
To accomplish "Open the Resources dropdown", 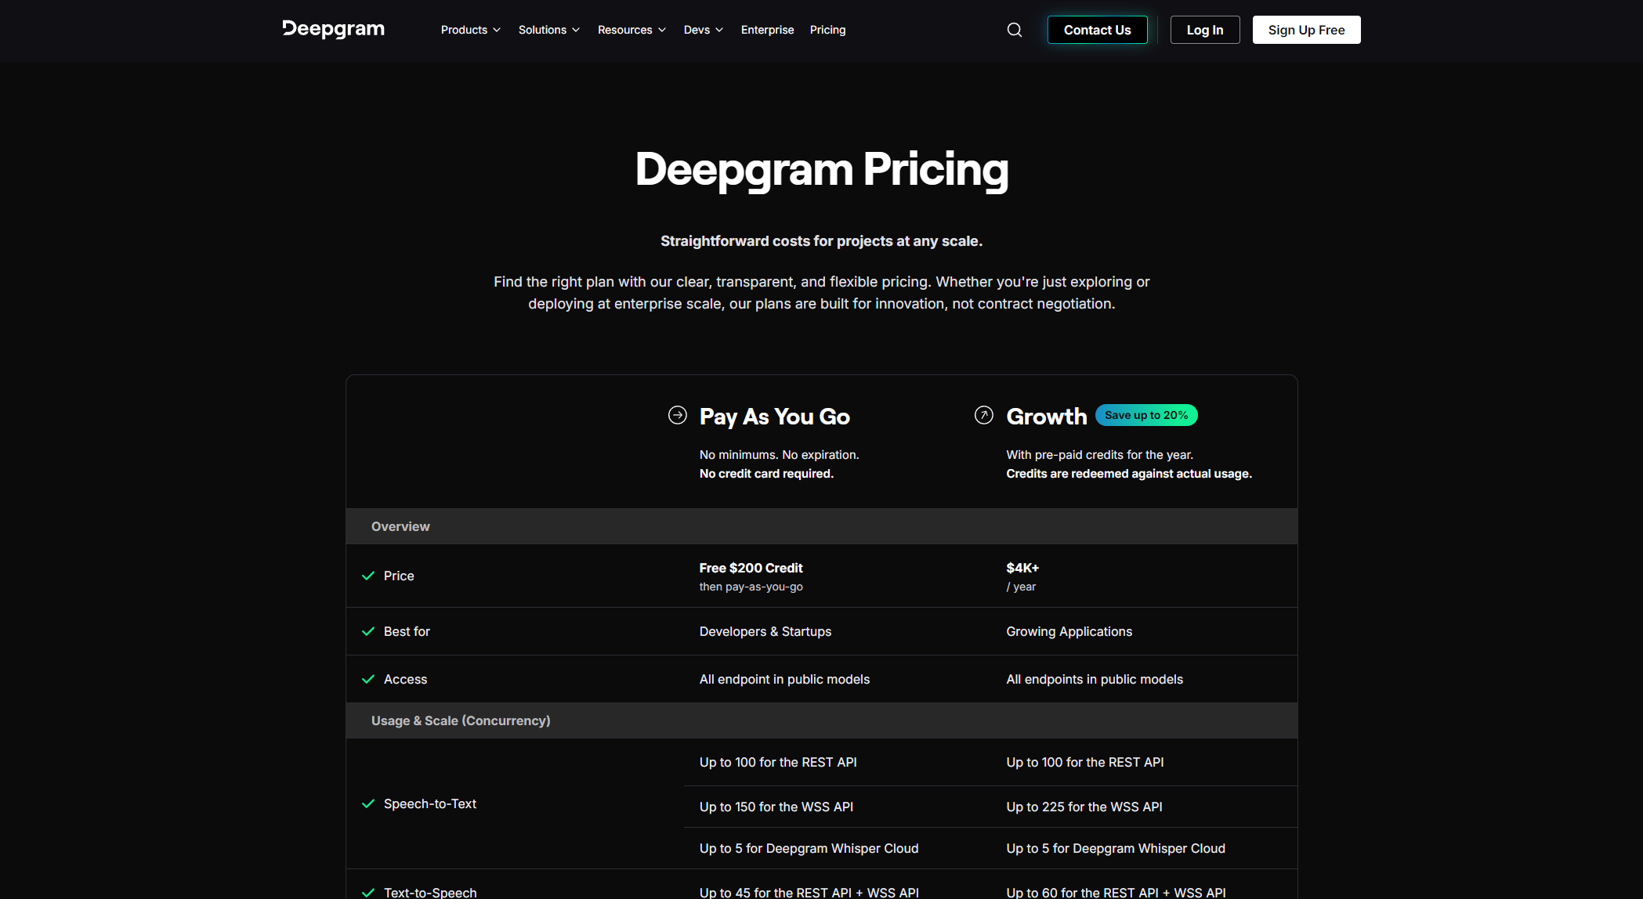I will pos(631,29).
